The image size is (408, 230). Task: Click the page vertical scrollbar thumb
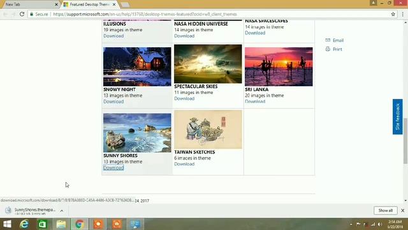[405, 141]
